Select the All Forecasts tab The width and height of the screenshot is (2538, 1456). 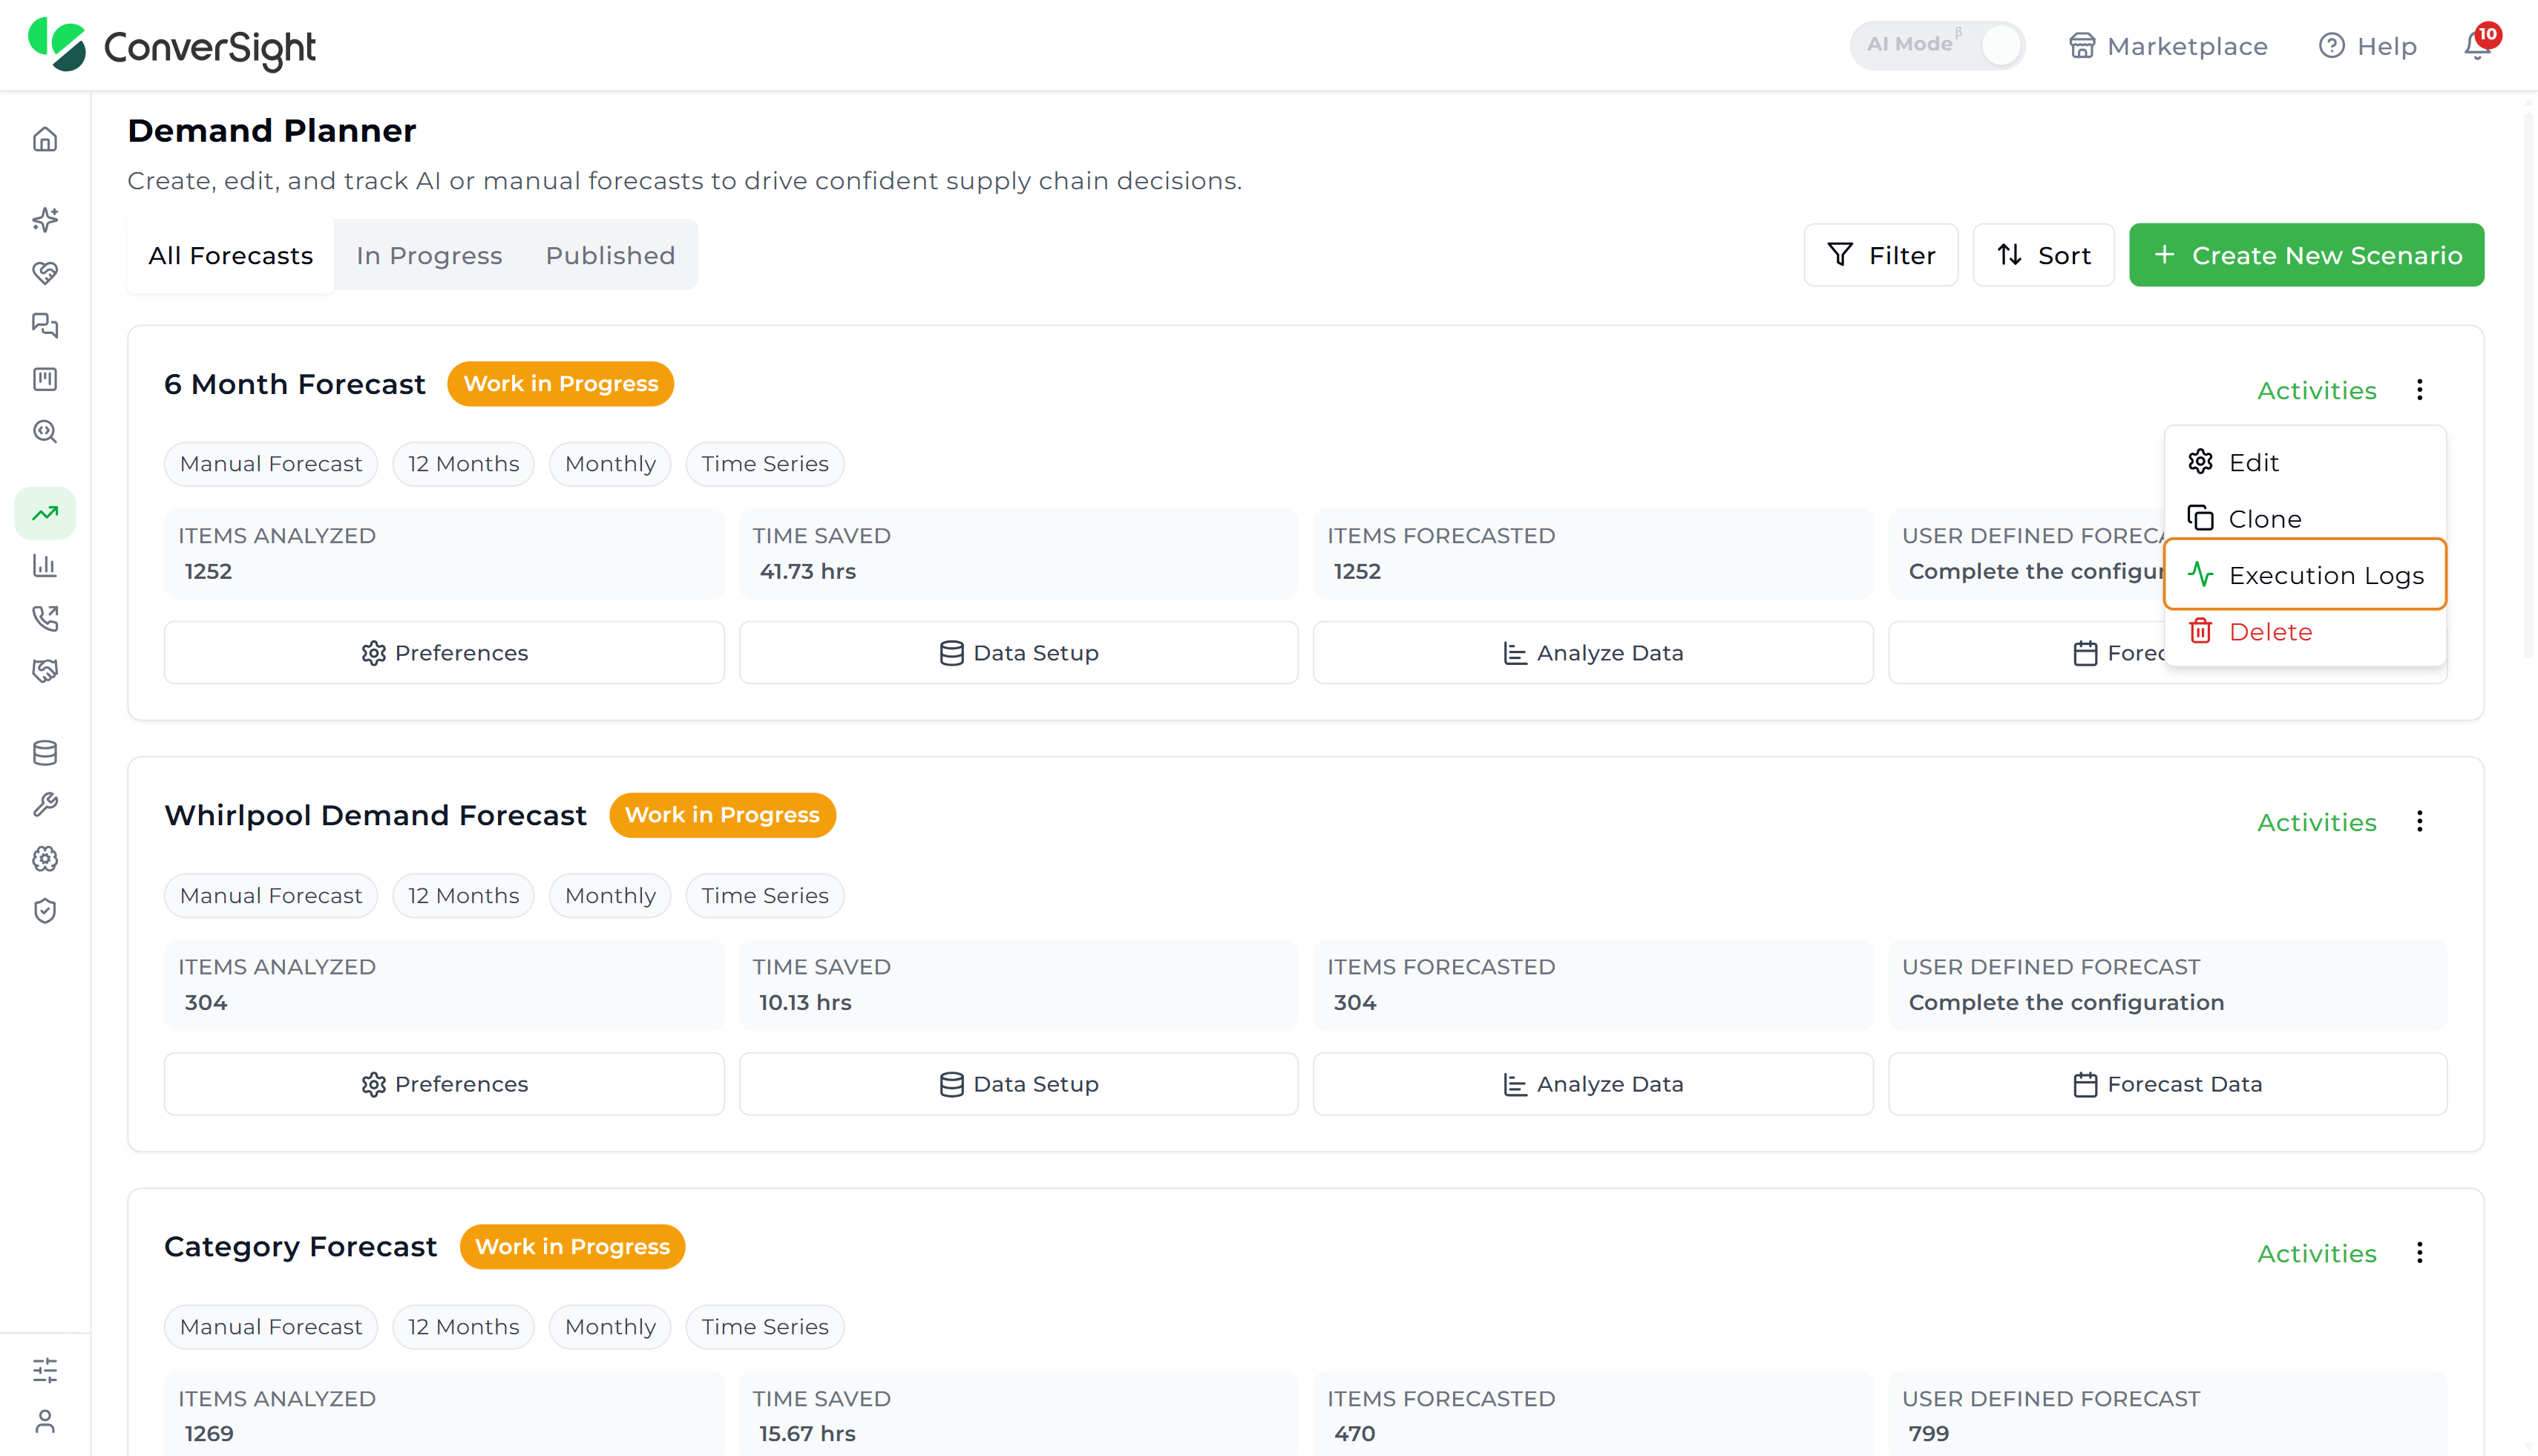pos(231,256)
